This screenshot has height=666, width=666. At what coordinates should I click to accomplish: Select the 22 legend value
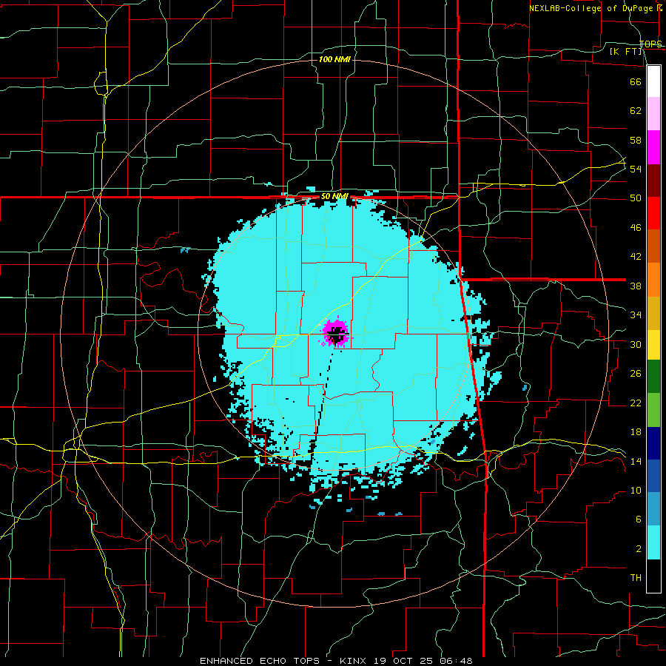[x=636, y=403]
